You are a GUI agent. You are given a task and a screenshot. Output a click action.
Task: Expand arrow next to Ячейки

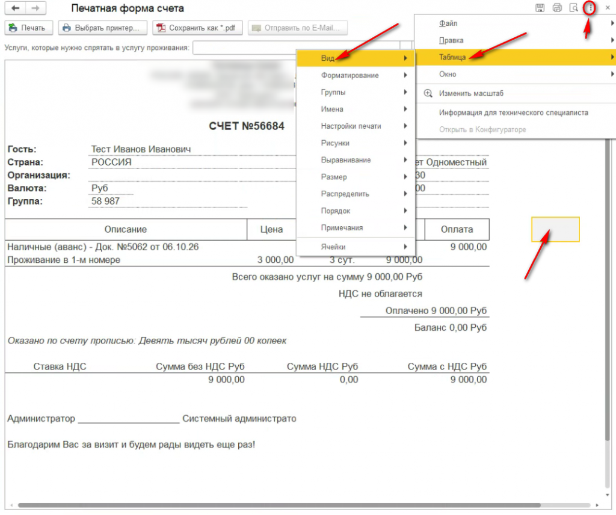(405, 247)
